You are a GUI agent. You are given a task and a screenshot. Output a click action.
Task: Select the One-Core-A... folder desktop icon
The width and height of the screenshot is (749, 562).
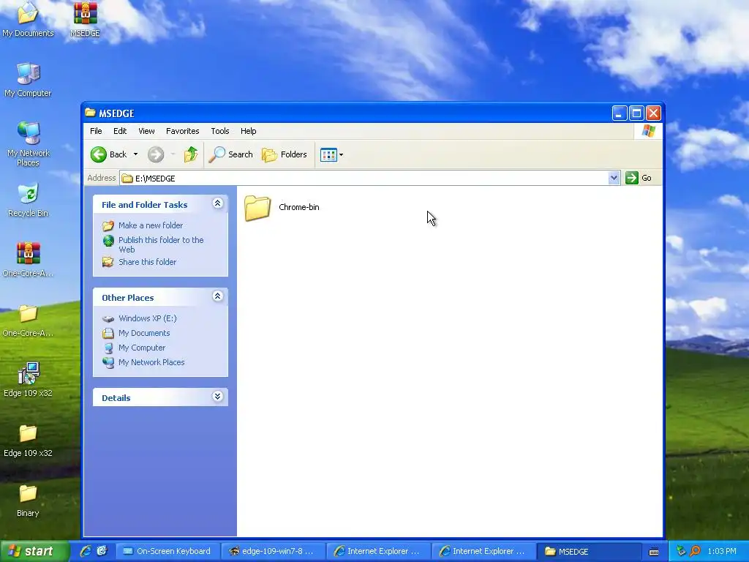tap(28, 321)
